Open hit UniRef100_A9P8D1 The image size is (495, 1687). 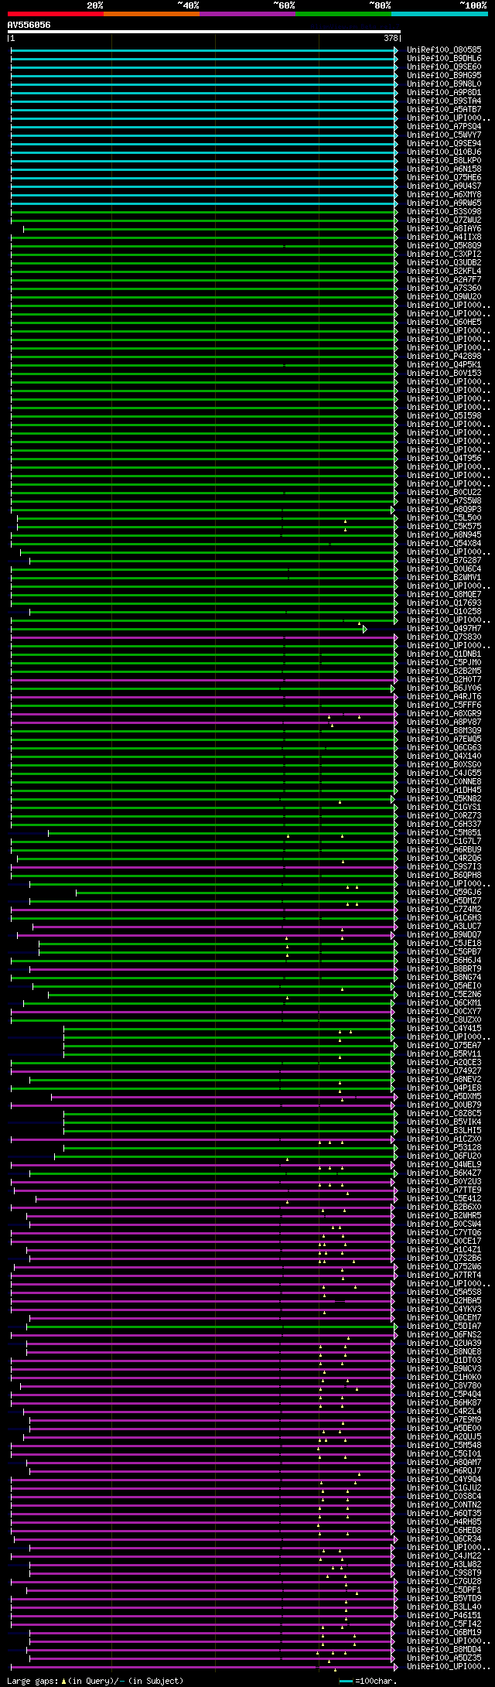tap(444, 92)
